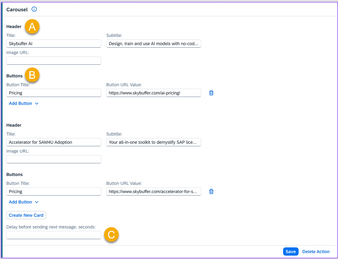Click the SAM4U card's Subtitle field

[154, 142]
